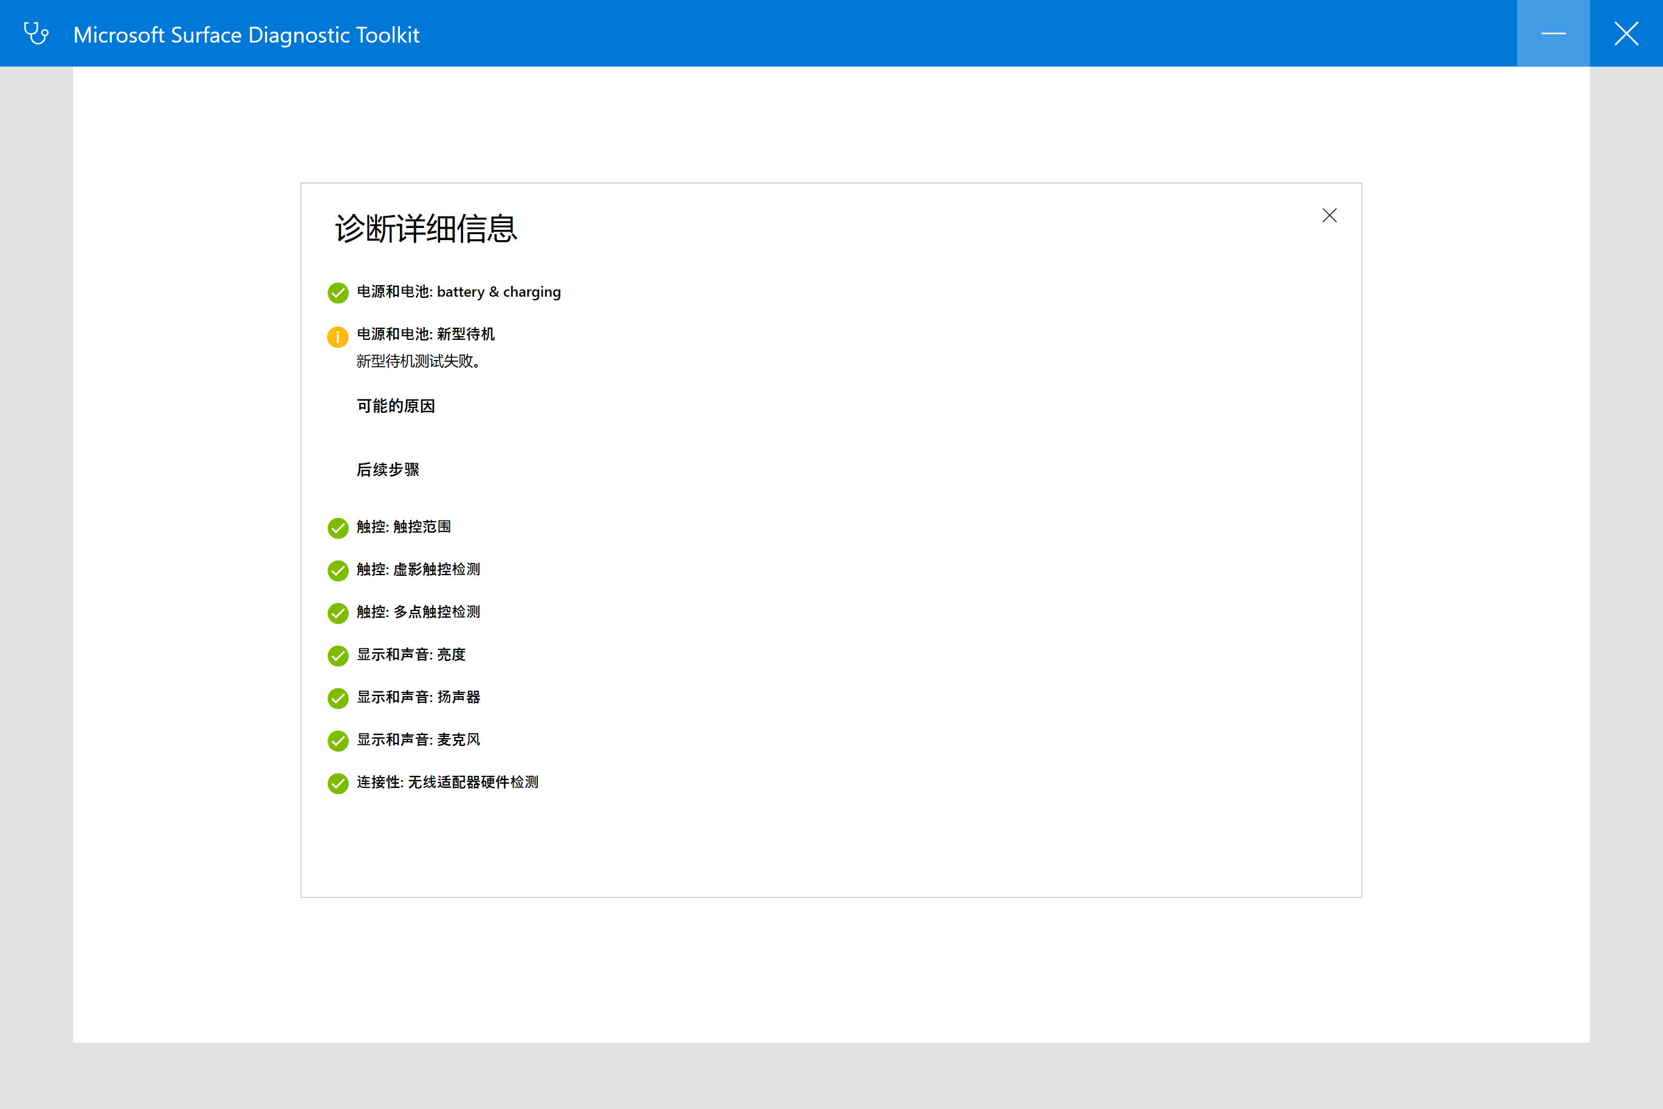Viewport: 1663px width, 1109px height.
Task: Click the 后续步骤 heading
Action: click(388, 469)
